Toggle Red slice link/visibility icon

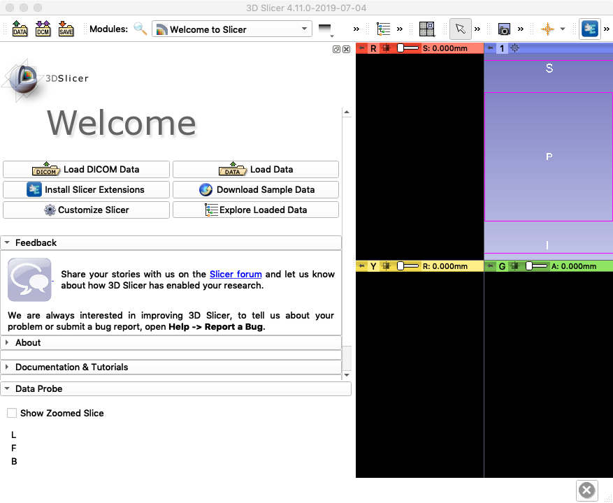point(387,48)
